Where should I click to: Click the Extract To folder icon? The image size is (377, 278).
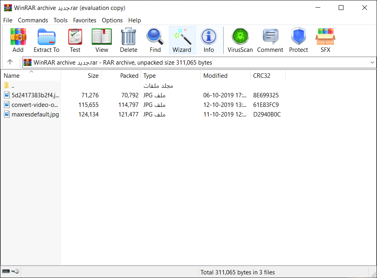coord(46,36)
